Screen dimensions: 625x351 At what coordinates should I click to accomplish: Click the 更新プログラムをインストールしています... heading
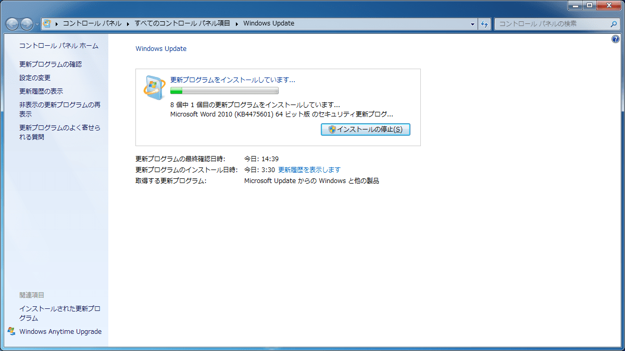tap(233, 80)
